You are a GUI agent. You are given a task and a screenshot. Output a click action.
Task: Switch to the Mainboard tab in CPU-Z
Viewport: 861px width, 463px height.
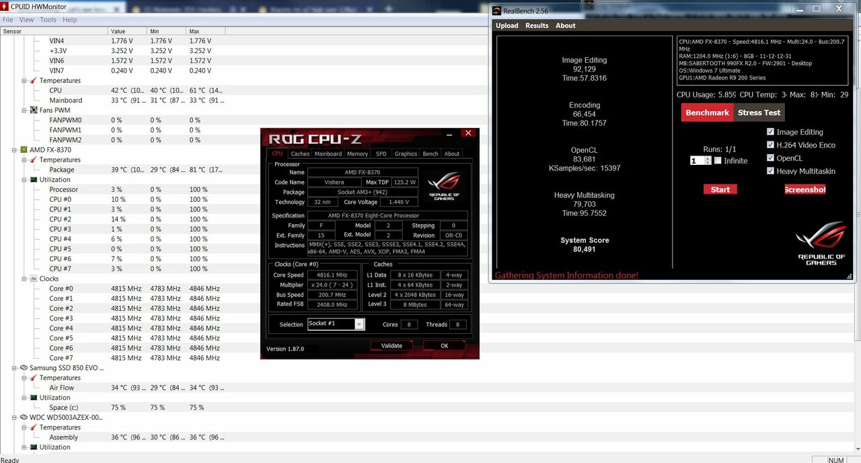click(328, 154)
